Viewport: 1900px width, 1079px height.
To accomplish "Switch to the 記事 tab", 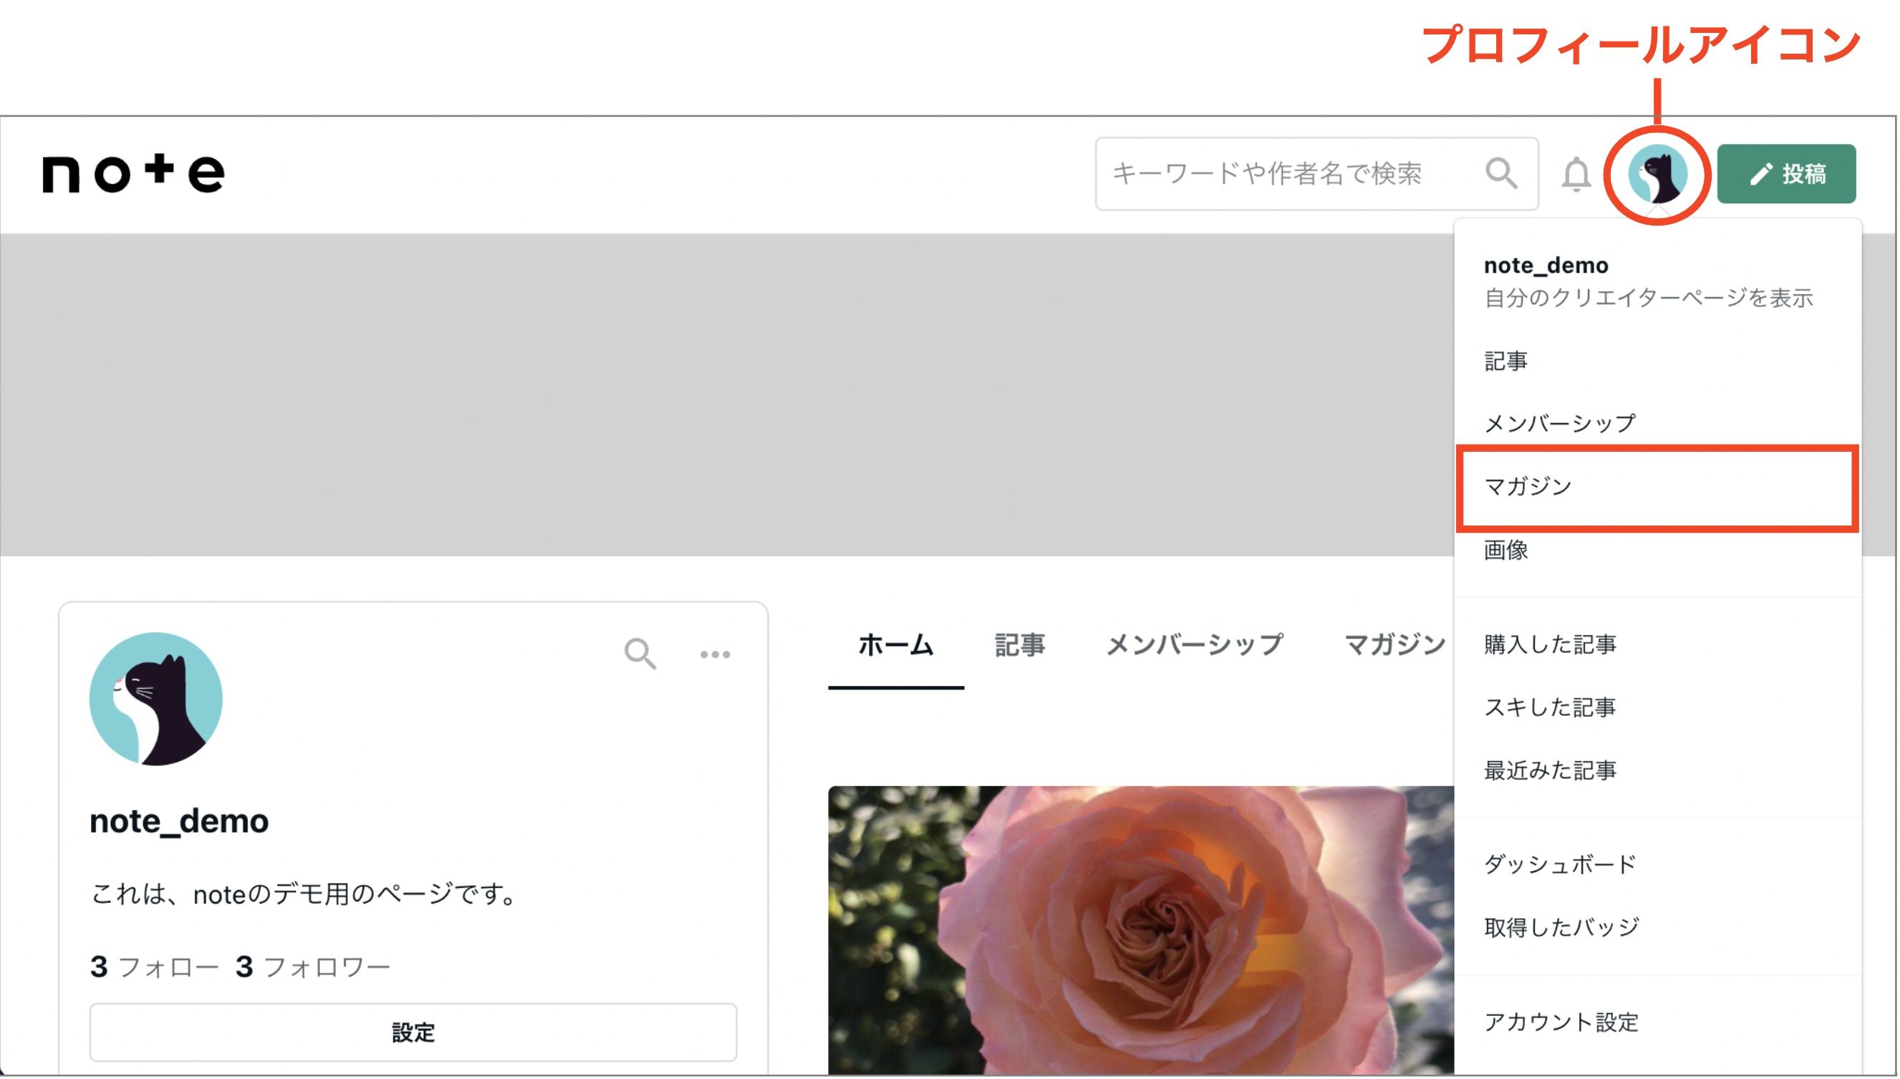I will (x=1021, y=646).
